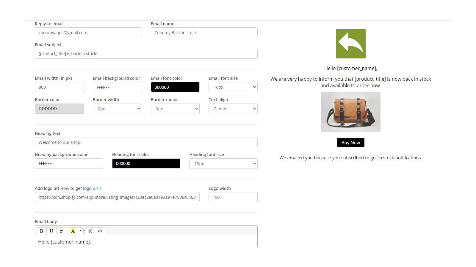Click the green back-arrow logo in the preview

[350, 44]
